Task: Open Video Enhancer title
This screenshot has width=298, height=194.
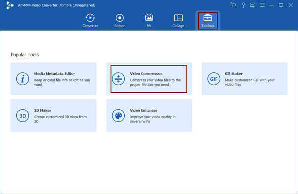Action: pos(144,110)
